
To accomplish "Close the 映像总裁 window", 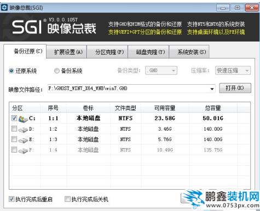I will 252,8.
